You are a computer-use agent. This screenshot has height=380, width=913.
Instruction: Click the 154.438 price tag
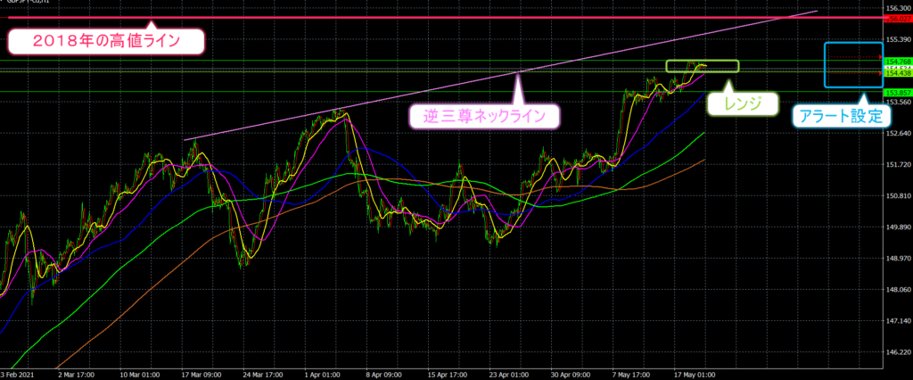click(897, 72)
